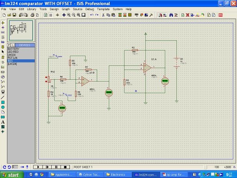Viewport: 237px width, 178px height.
Task: Stop the simulation
Action: click(x=65, y=167)
